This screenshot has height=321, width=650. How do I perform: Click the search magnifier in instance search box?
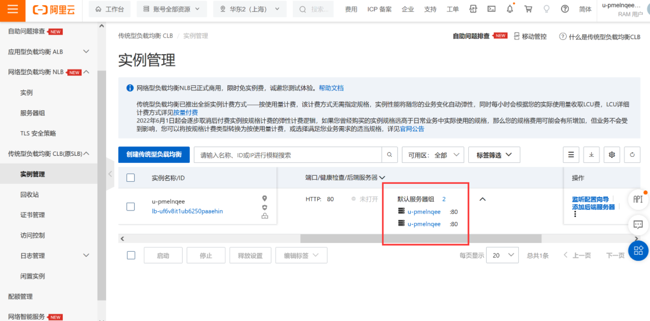coord(389,155)
